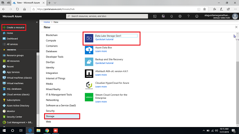
Task: Click the Home breadcrumb link
Action: (47, 22)
